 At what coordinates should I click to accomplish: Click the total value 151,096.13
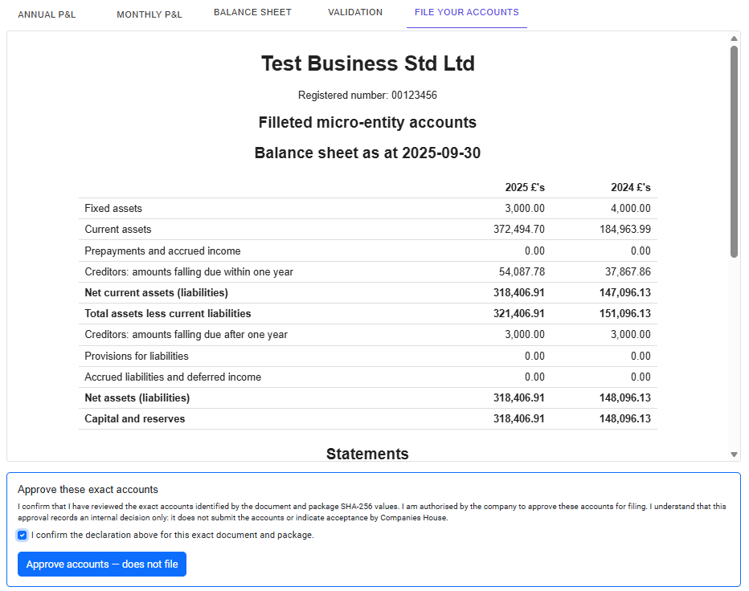(625, 314)
